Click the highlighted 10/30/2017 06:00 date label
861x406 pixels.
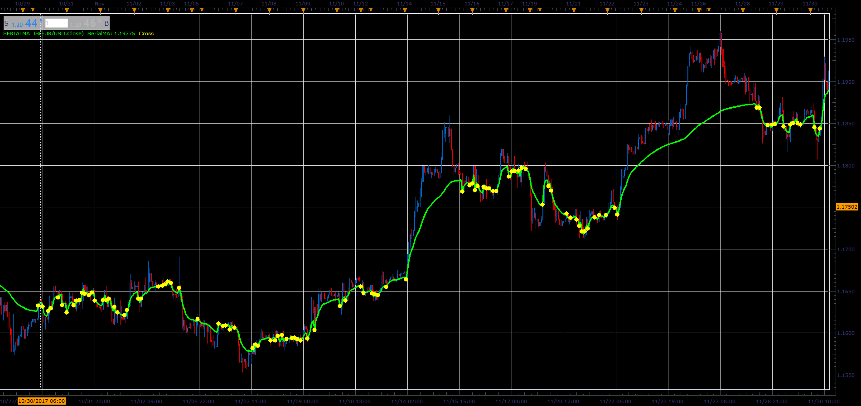coord(42,401)
